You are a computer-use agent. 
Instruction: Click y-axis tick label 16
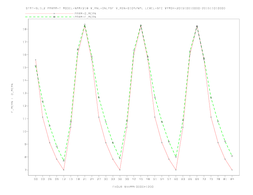tap(25, 55)
